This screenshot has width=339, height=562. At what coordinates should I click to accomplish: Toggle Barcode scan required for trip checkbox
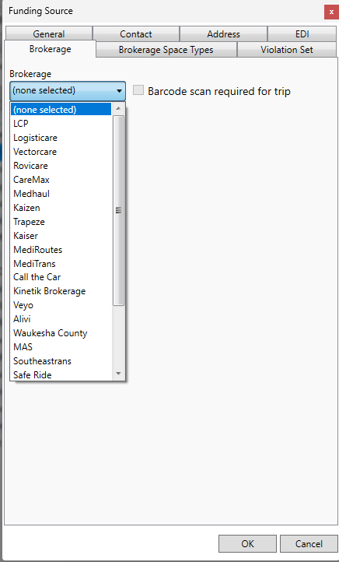[x=138, y=90]
